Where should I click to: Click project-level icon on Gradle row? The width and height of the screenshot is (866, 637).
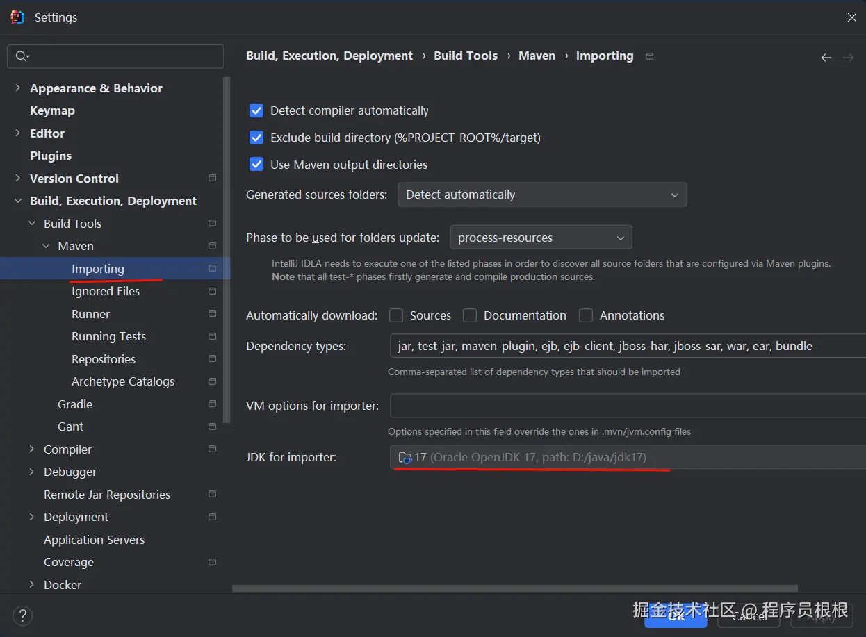coord(212,404)
